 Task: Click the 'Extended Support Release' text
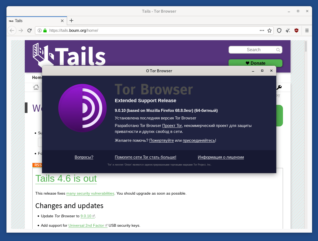(x=146, y=101)
